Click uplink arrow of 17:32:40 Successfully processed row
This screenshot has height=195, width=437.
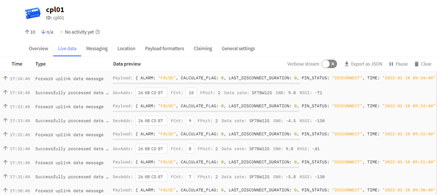point(5,148)
